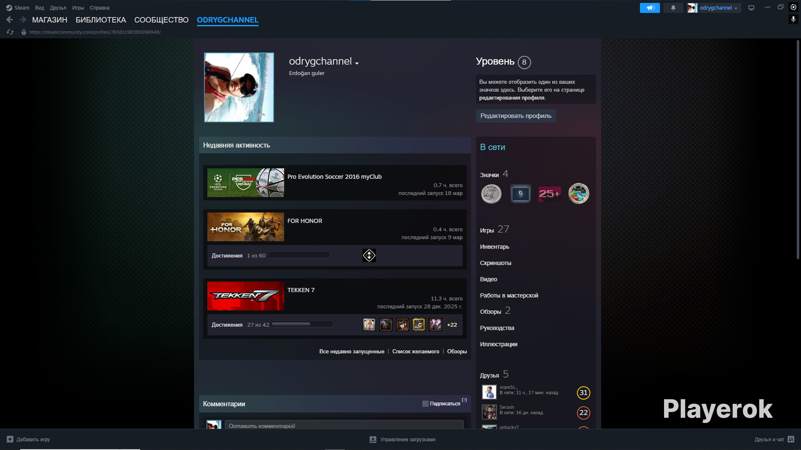Click the megaphone announcements button
Viewport: 801px width, 450px height.
(x=650, y=8)
